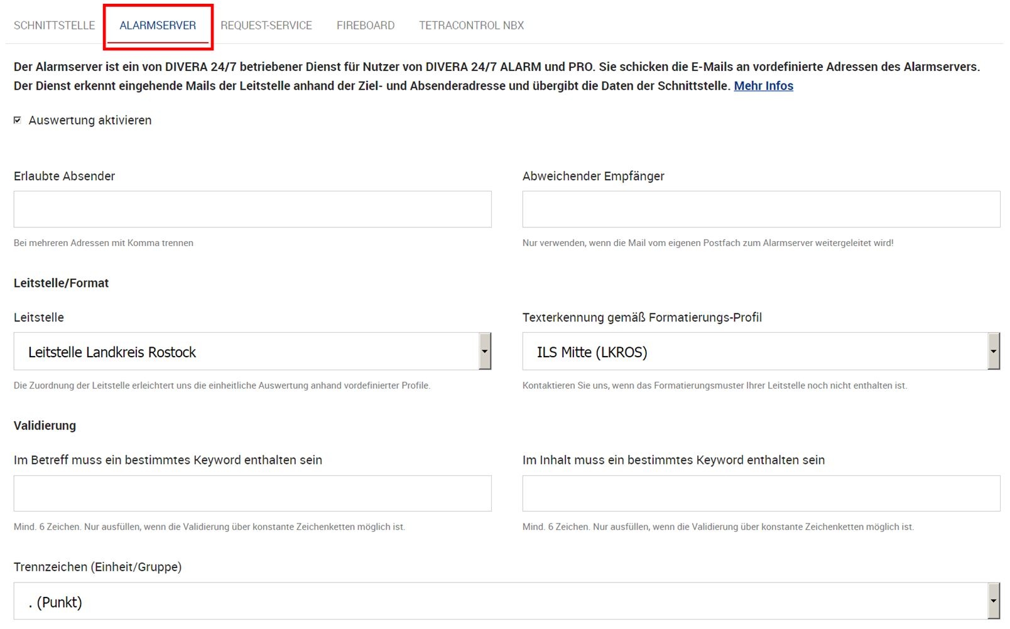Click the Inhalt keyword input field

tap(761, 493)
